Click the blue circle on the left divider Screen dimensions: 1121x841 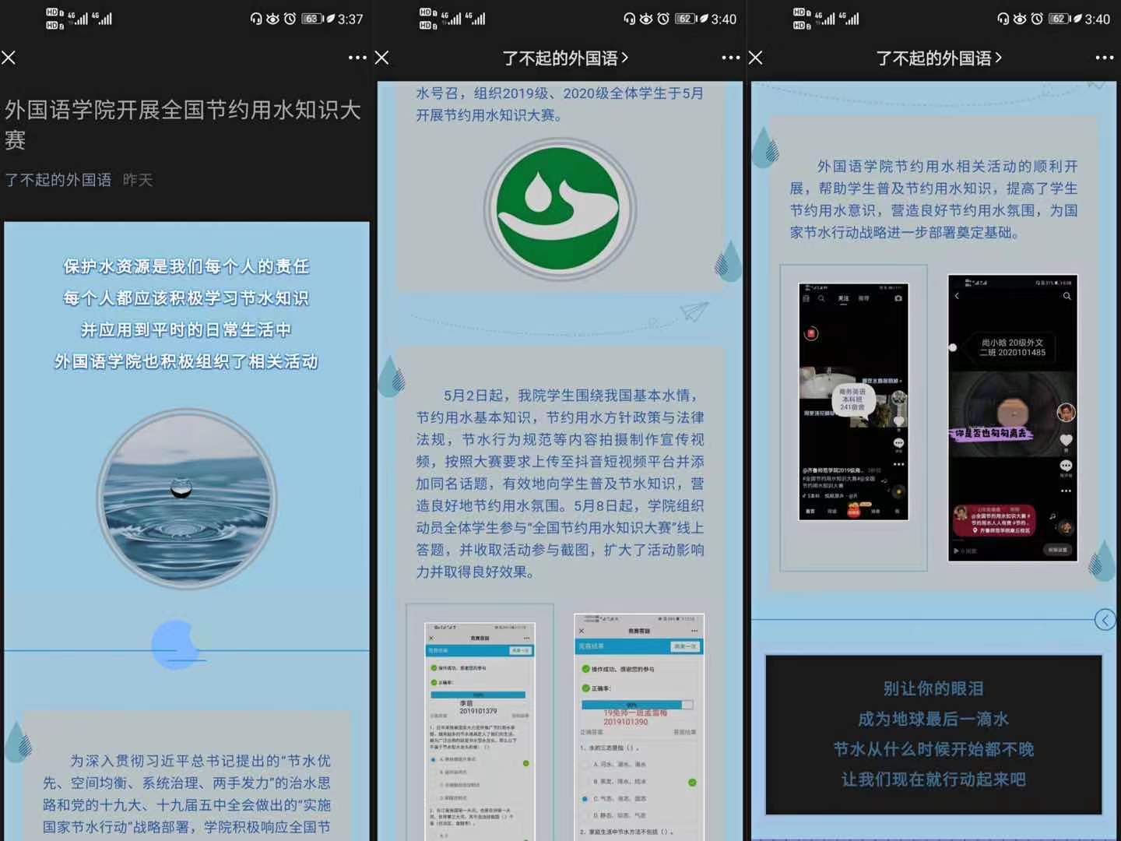point(175,645)
